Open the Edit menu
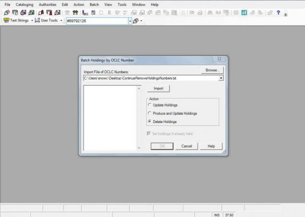The width and height of the screenshot is (305, 217). pyautogui.click(x=65, y=4)
